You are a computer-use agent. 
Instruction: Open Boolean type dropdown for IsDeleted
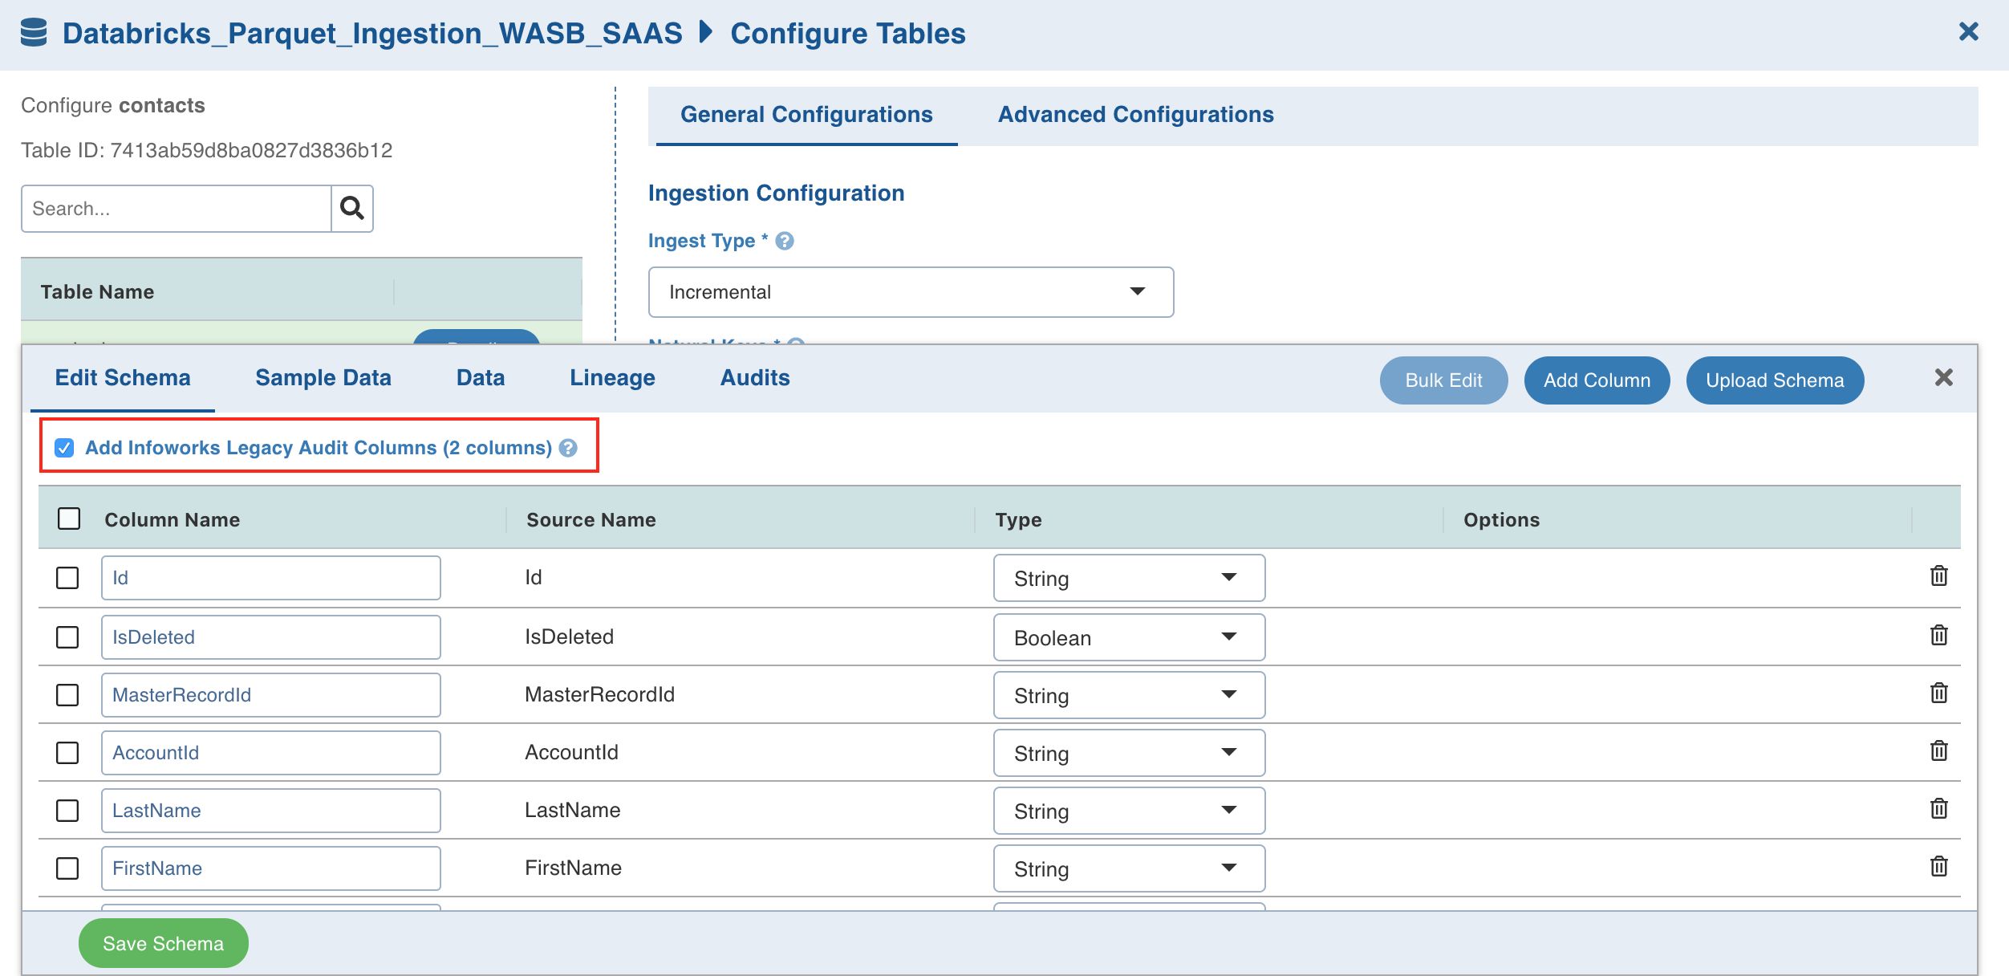(x=1129, y=637)
